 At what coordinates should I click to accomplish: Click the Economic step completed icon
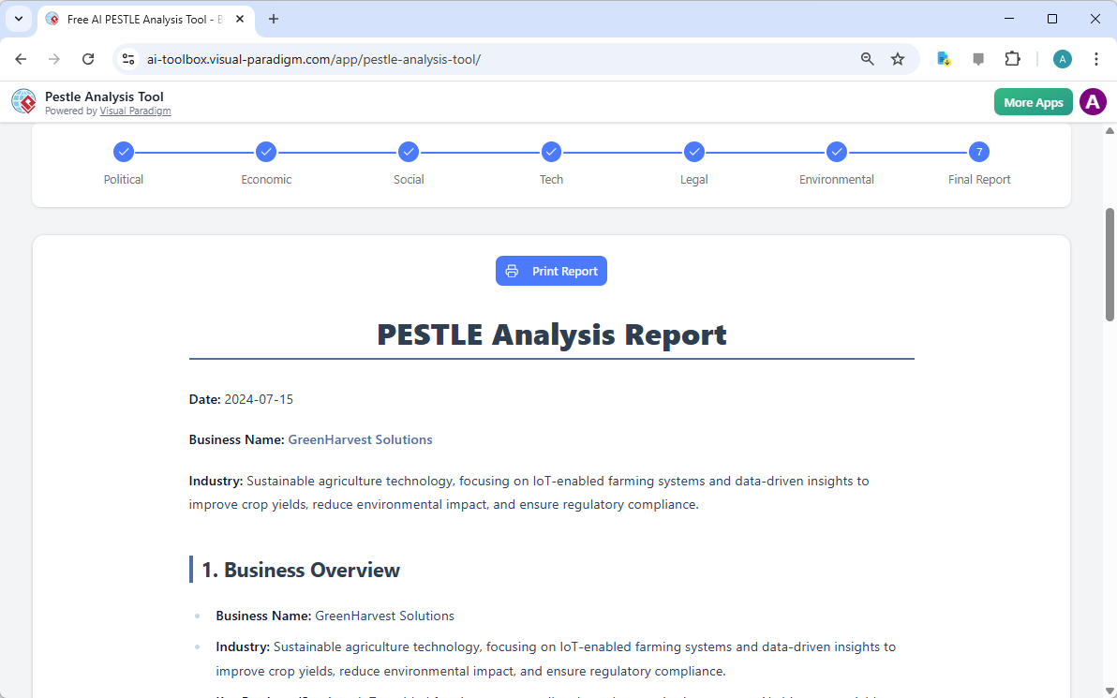coord(266,151)
